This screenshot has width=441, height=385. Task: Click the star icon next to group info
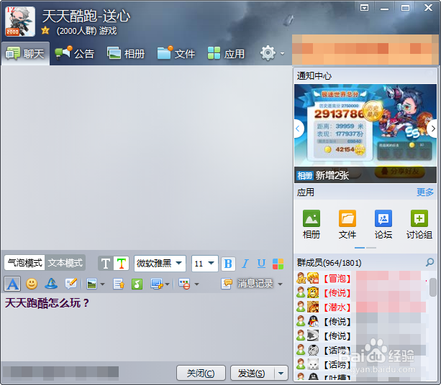click(45, 30)
